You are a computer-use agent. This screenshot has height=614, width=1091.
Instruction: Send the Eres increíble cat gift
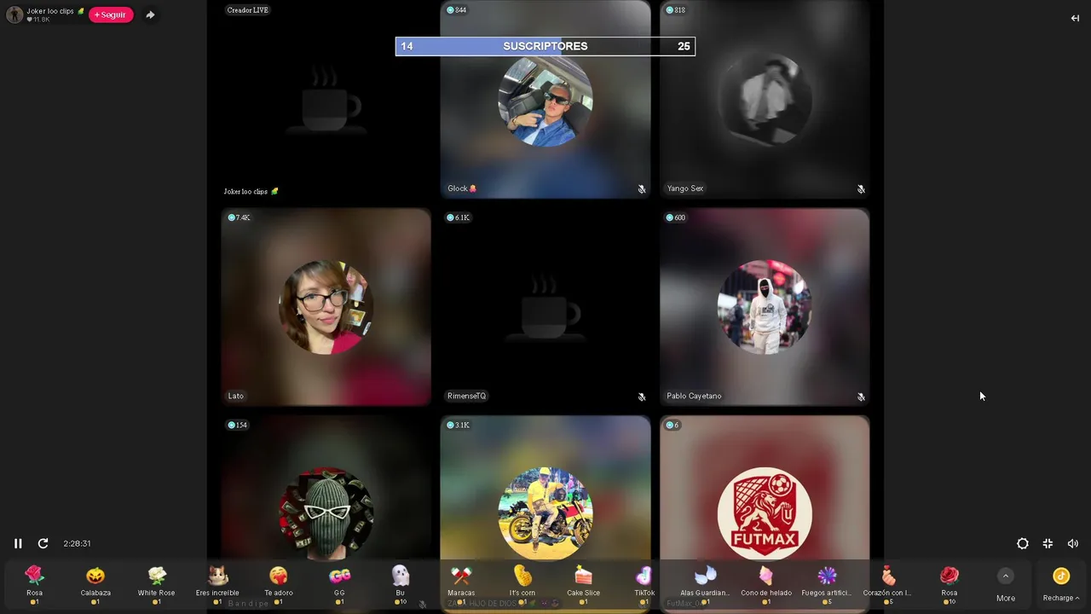click(x=217, y=585)
